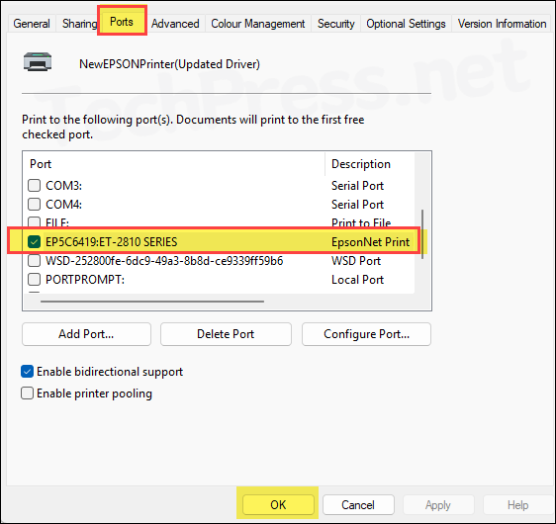
Task: Click Serial Port description of COM3
Action: click(357, 186)
